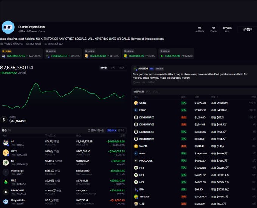
Task: Click the dollar sign total funds icon
Action: (x=4, y=120)
